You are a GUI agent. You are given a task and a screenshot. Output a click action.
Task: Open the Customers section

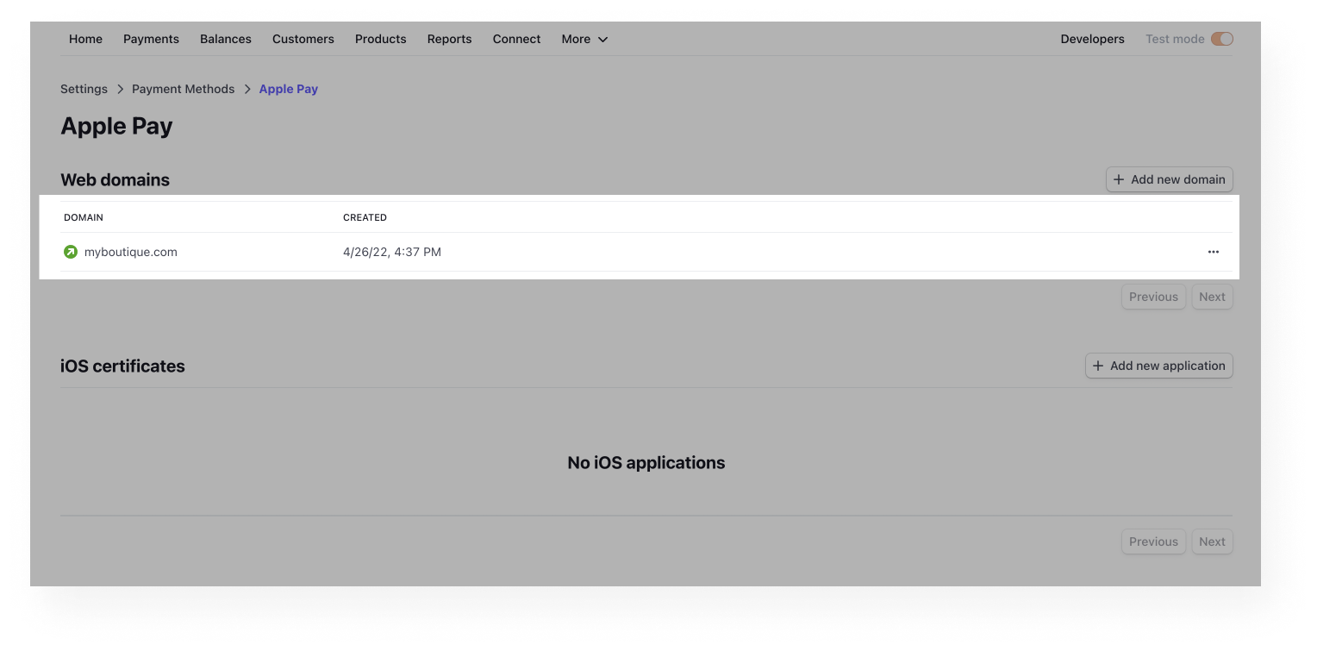303,39
